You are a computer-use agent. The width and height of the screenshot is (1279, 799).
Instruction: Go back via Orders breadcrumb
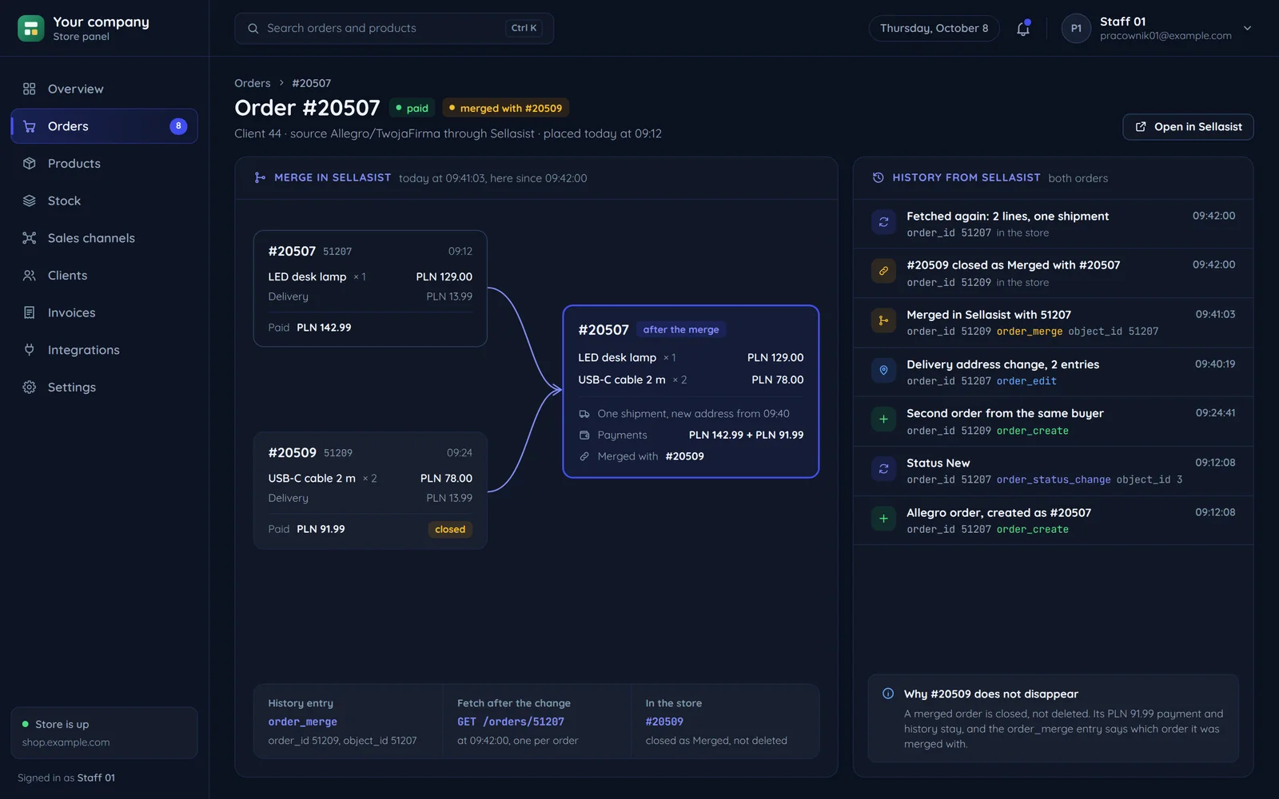click(x=253, y=83)
